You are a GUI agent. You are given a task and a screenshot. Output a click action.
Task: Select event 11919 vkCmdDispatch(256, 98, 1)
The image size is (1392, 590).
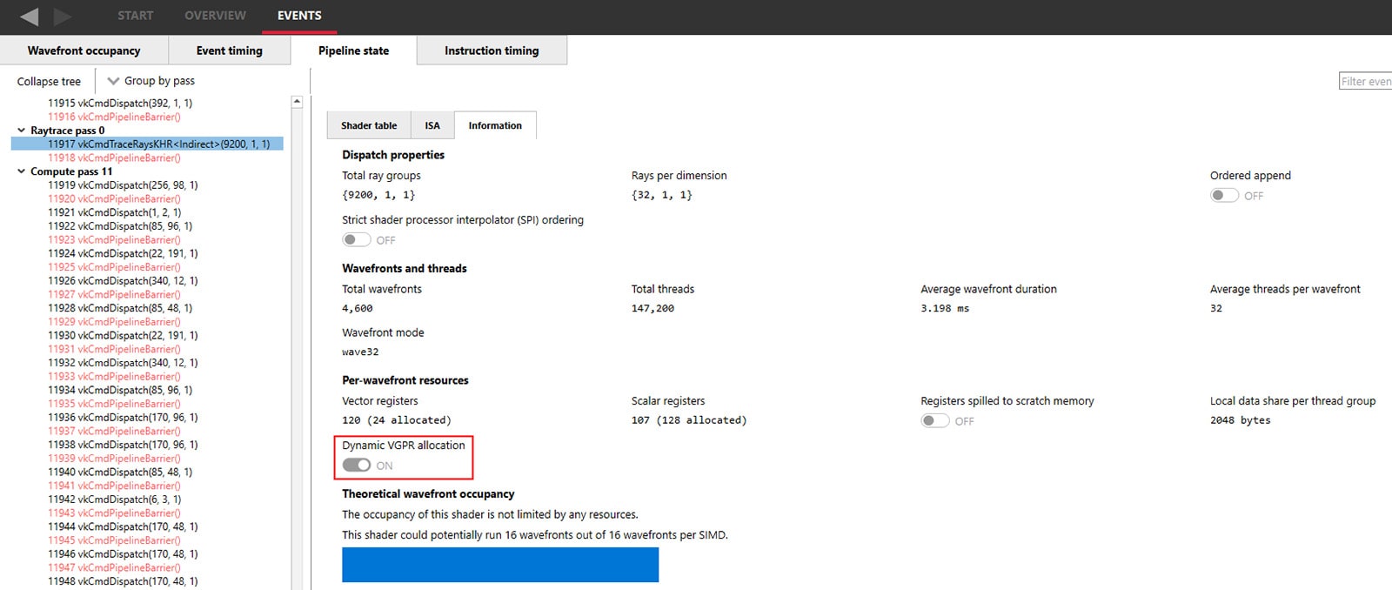(123, 185)
